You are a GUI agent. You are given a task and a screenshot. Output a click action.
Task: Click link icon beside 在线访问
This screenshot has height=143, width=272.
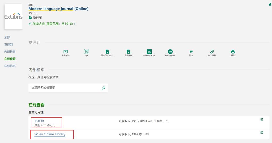point(30,24)
